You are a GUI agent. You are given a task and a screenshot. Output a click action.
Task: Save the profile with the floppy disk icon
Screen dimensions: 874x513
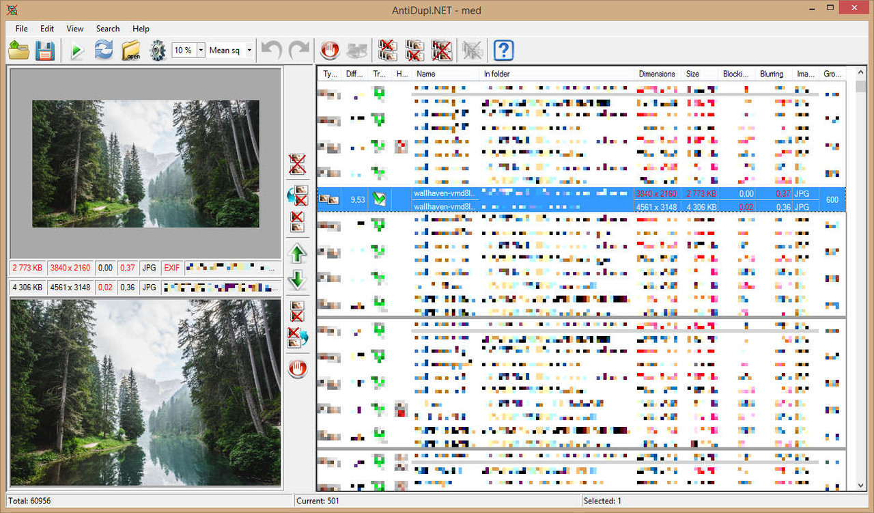pos(45,51)
